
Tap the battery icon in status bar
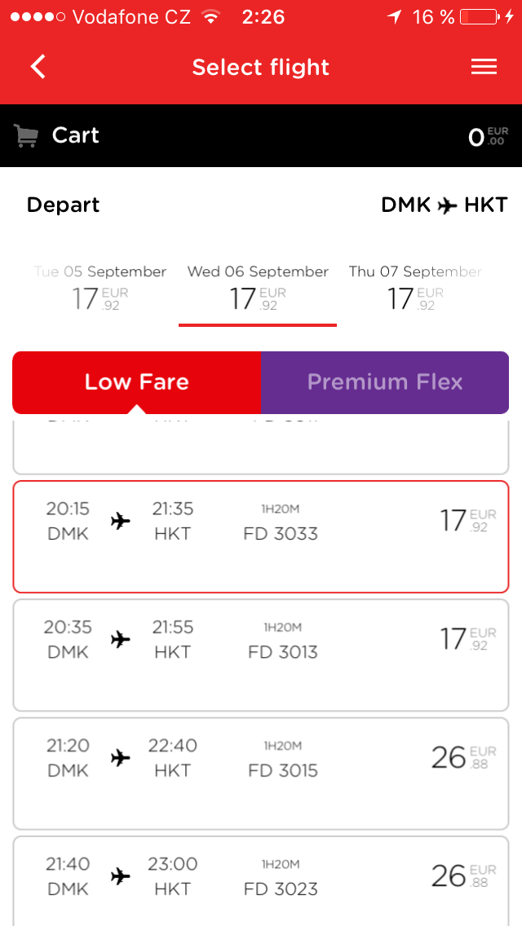480,17
